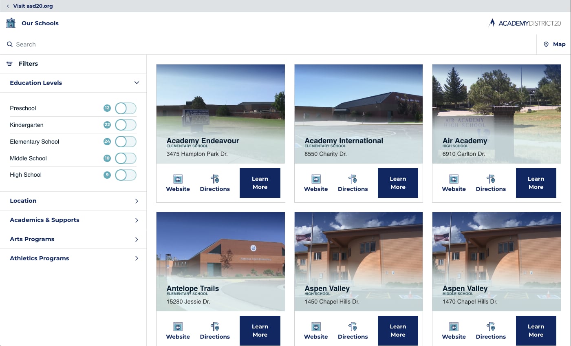
Task: Get directions icon for Academy Endeavour
Action: tap(215, 179)
